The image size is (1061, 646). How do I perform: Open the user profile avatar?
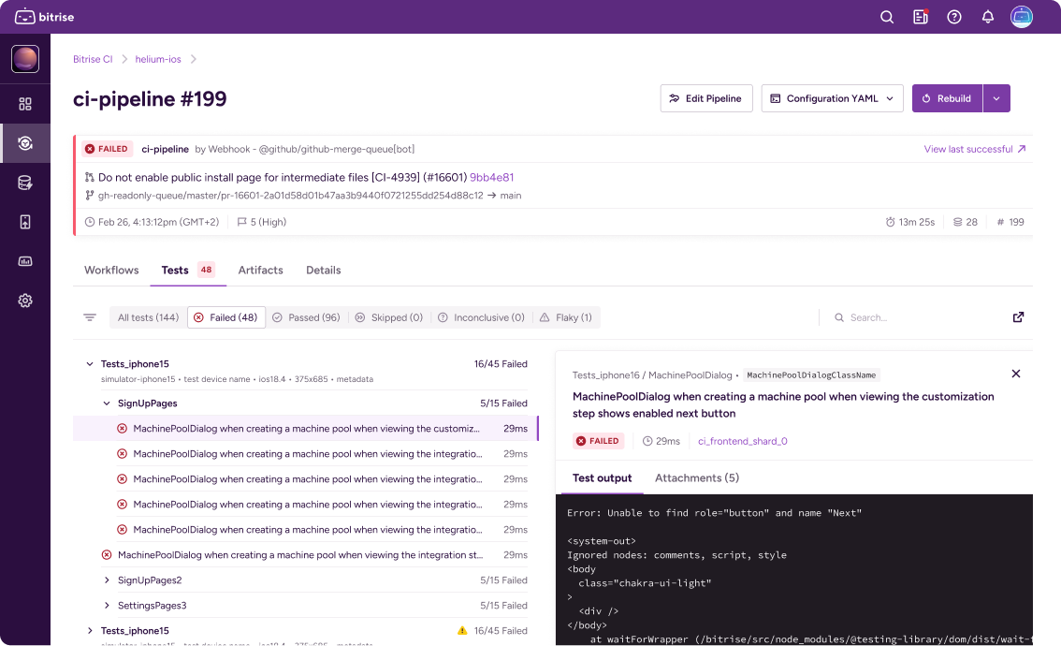(1022, 17)
